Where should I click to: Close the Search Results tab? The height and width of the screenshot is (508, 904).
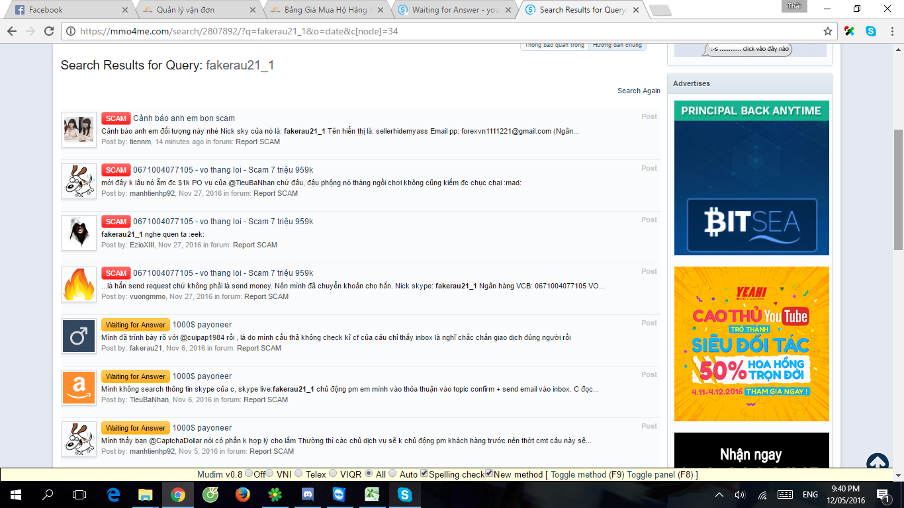[635, 10]
